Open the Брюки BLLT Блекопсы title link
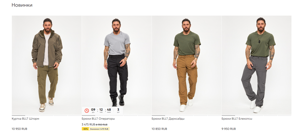The image size is (301, 135). coord(237,118)
